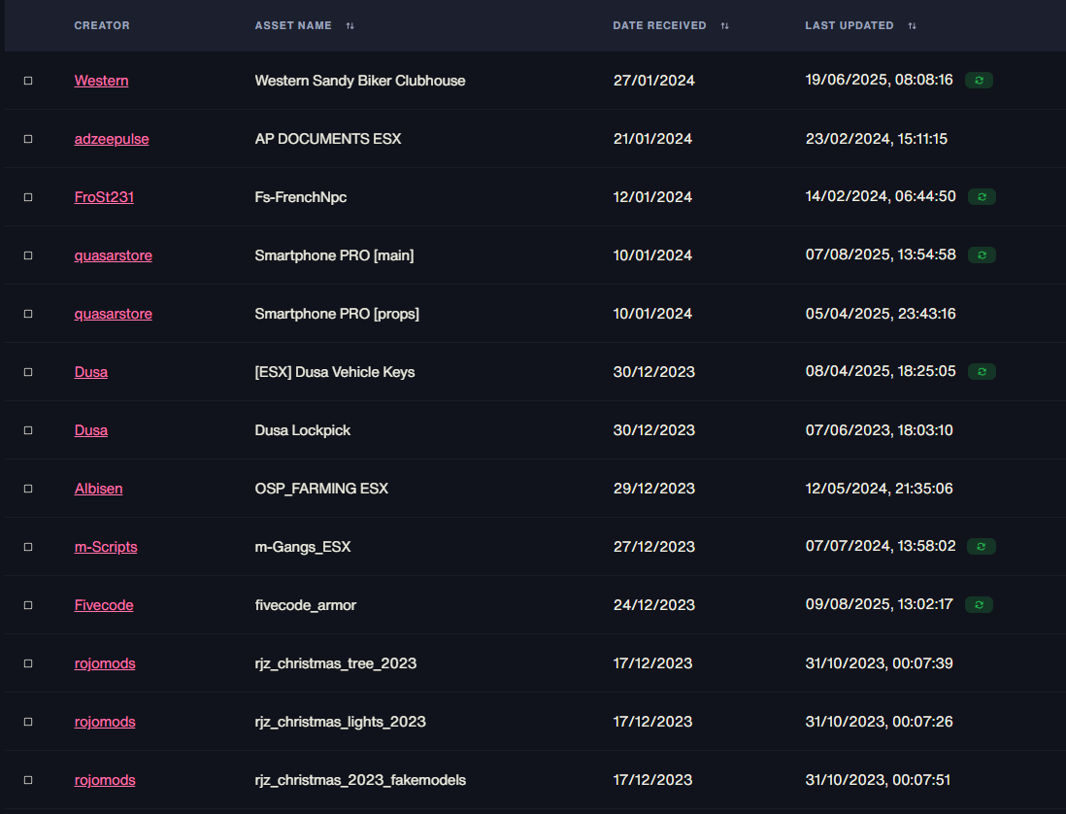Click last updated 05/04/2025, 23:43:16
This screenshot has height=814, width=1066.
(881, 314)
